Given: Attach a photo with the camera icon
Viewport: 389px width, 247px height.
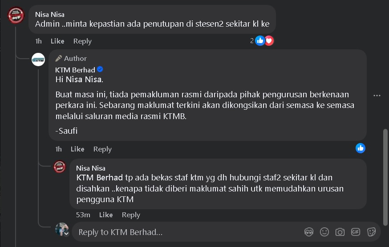Looking at the screenshot, I should point(340,232).
